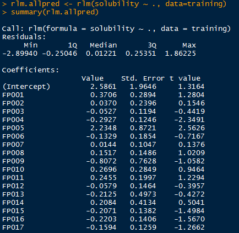The width and height of the screenshot is (239, 233).
Task: Select FP009 coefficient value -0.8072
Action: point(101,161)
